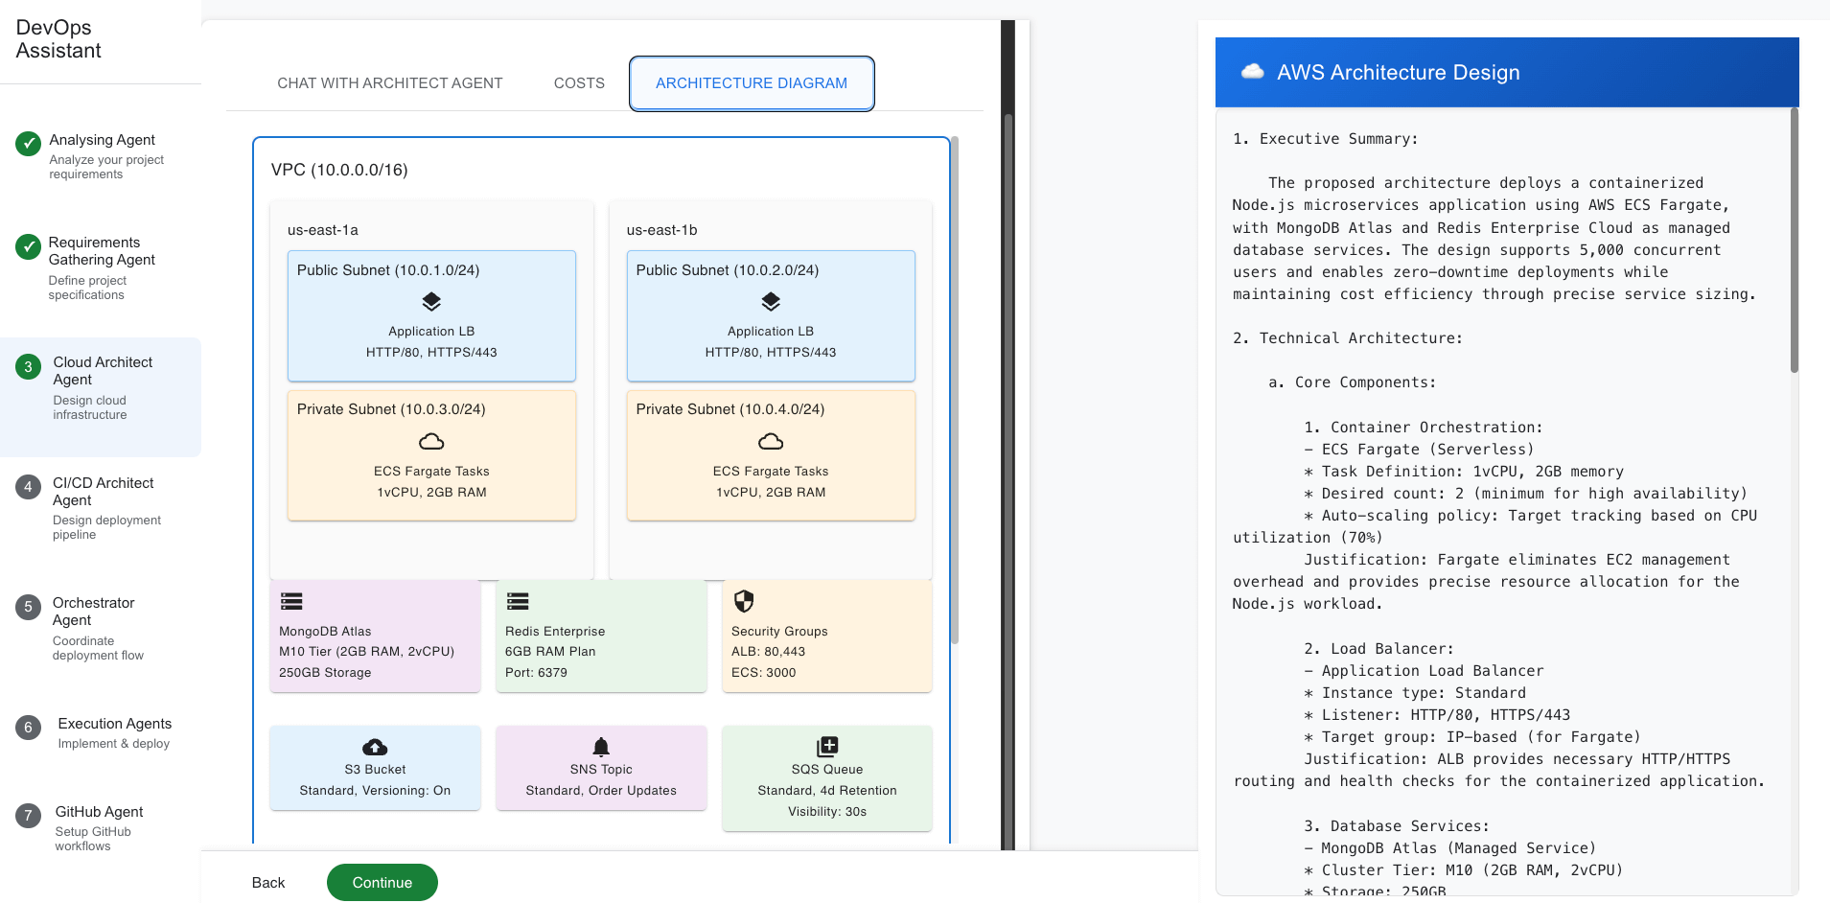This screenshot has height=903, width=1830.
Task: Click ECS Fargate cloud icon in subnet 10.0.4.0/24
Action: click(771, 441)
